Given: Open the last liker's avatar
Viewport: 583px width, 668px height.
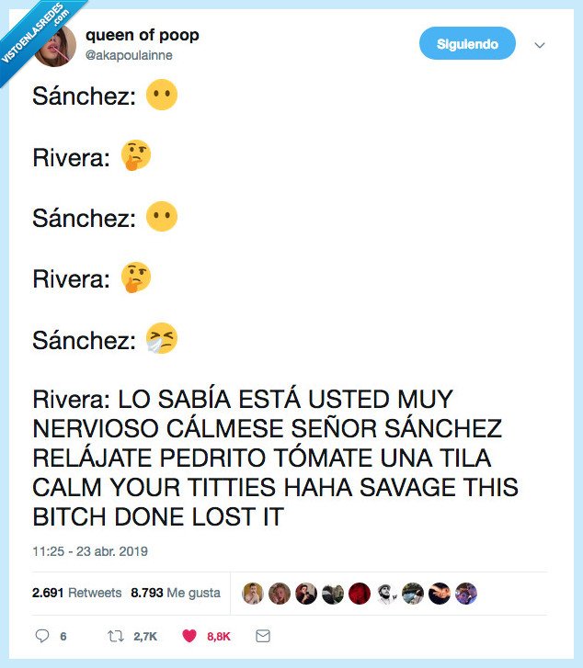Looking at the screenshot, I should 466,594.
